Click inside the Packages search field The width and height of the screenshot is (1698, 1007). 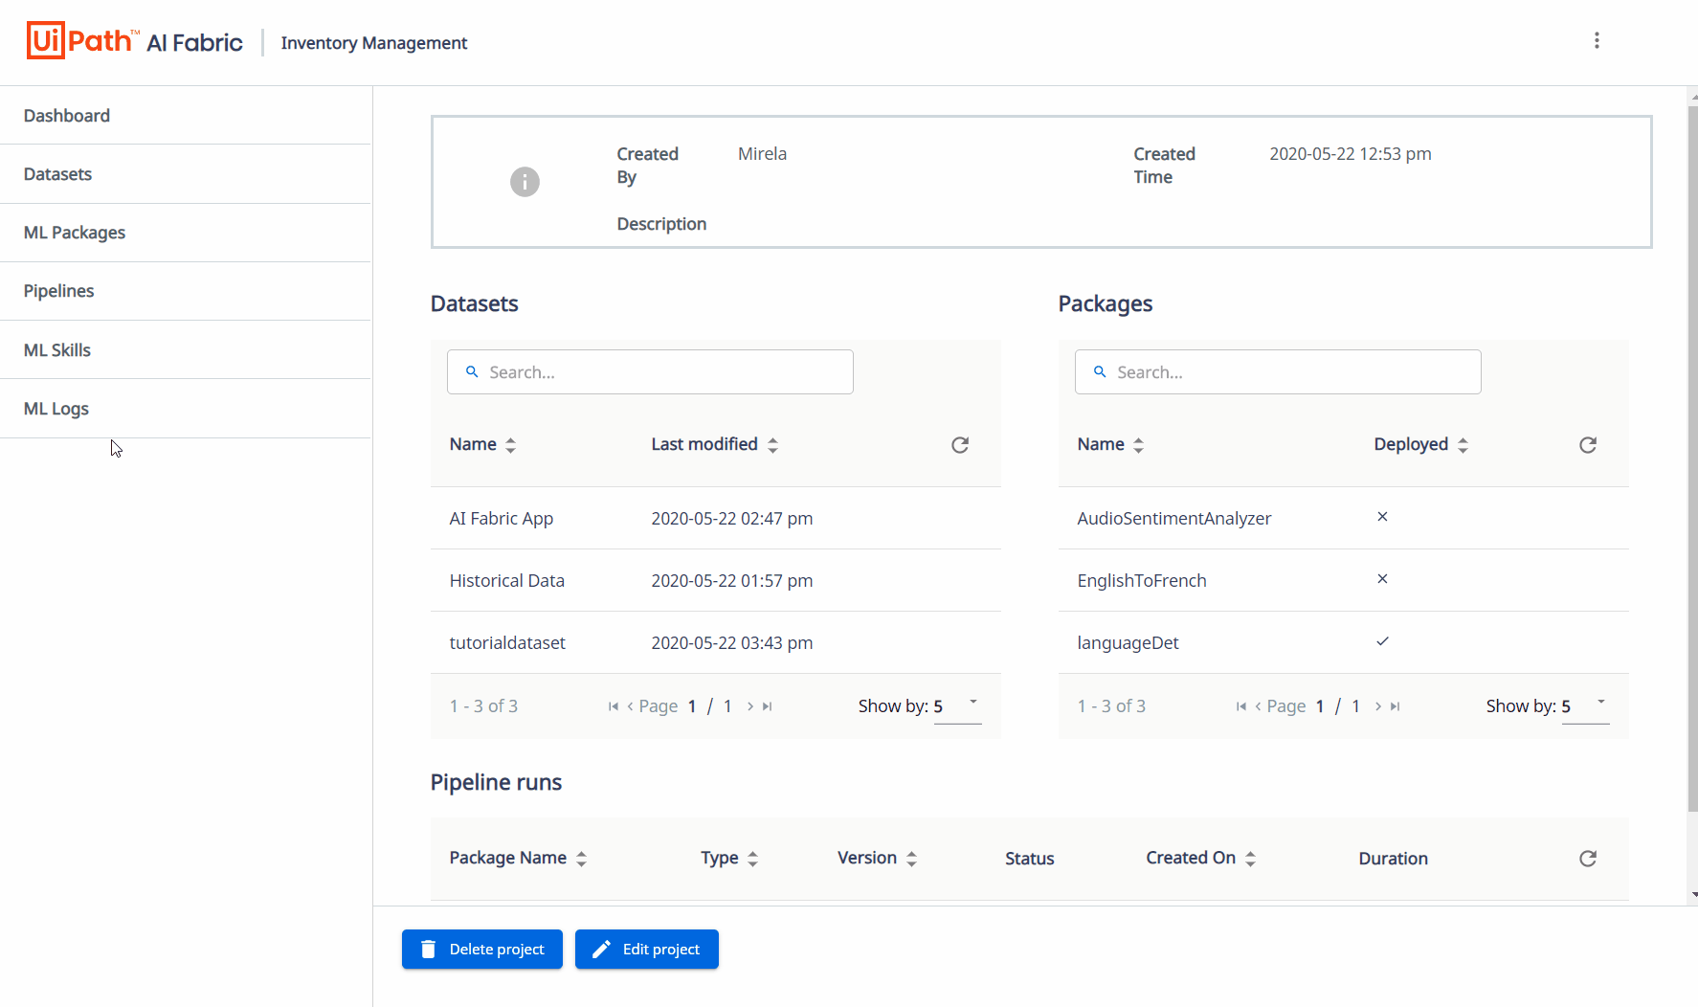[1278, 371]
